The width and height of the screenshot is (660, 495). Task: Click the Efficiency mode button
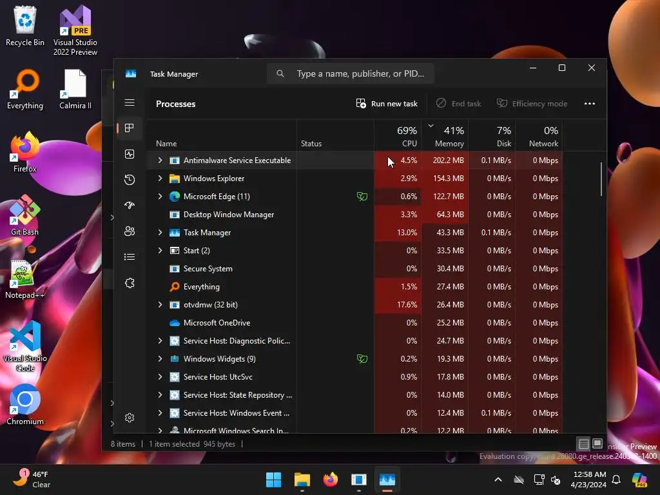pos(532,104)
